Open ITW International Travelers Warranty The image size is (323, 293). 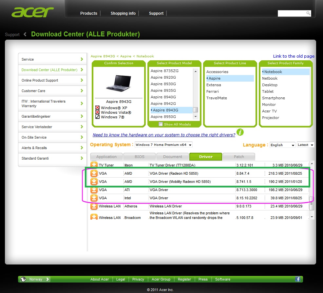(x=52, y=104)
